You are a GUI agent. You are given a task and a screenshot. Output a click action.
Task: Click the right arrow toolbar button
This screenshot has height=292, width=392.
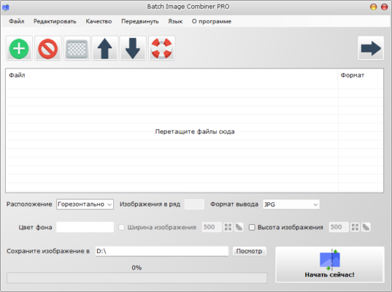371,48
